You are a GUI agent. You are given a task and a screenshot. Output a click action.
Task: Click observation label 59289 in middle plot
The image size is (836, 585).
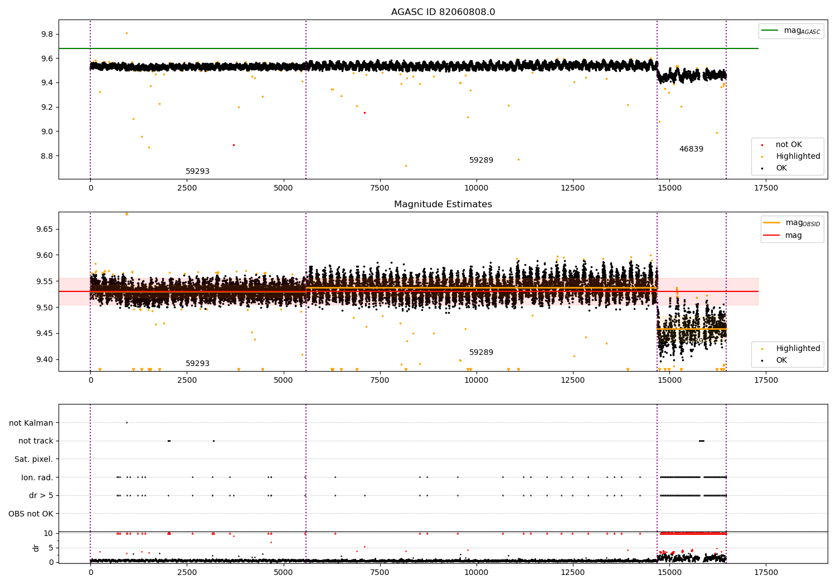tap(481, 353)
